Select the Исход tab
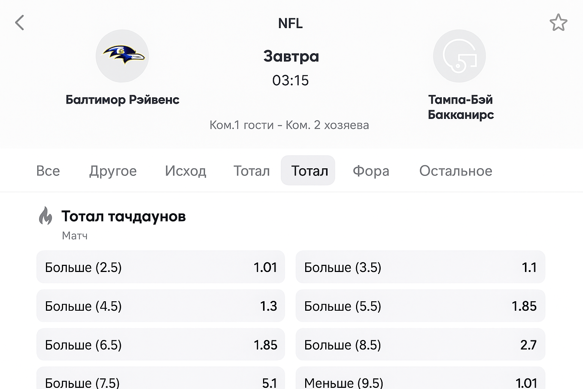This screenshot has height=389, width=583. 186,171
